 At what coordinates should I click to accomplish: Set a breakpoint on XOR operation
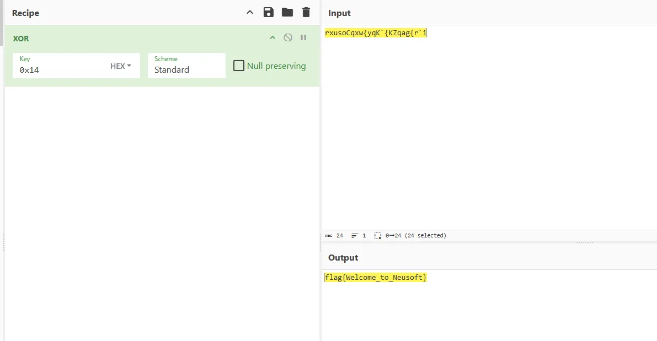pyautogui.click(x=303, y=37)
